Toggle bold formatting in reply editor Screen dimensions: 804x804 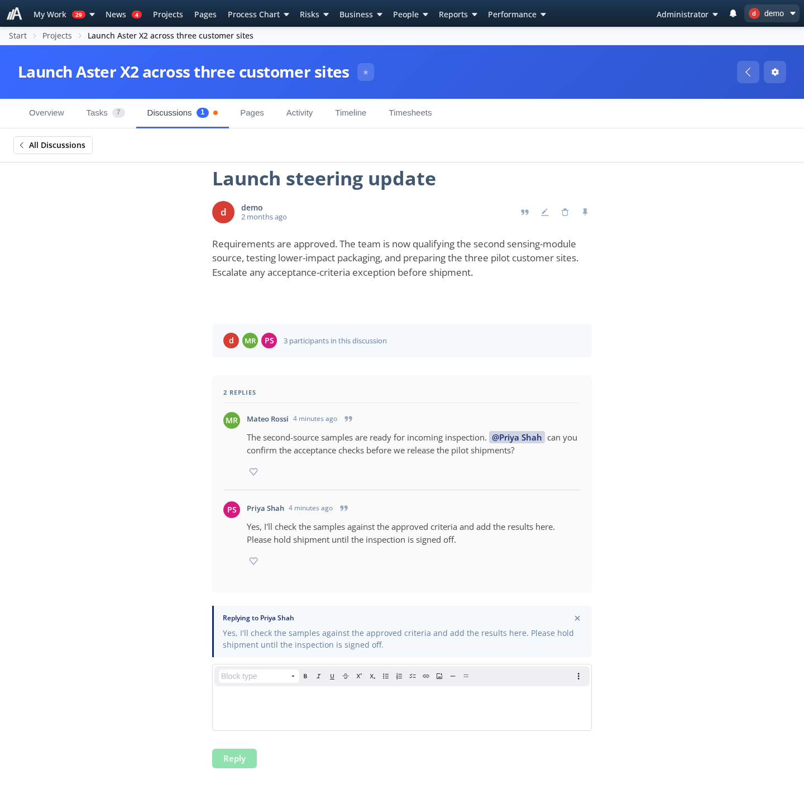pos(305,676)
